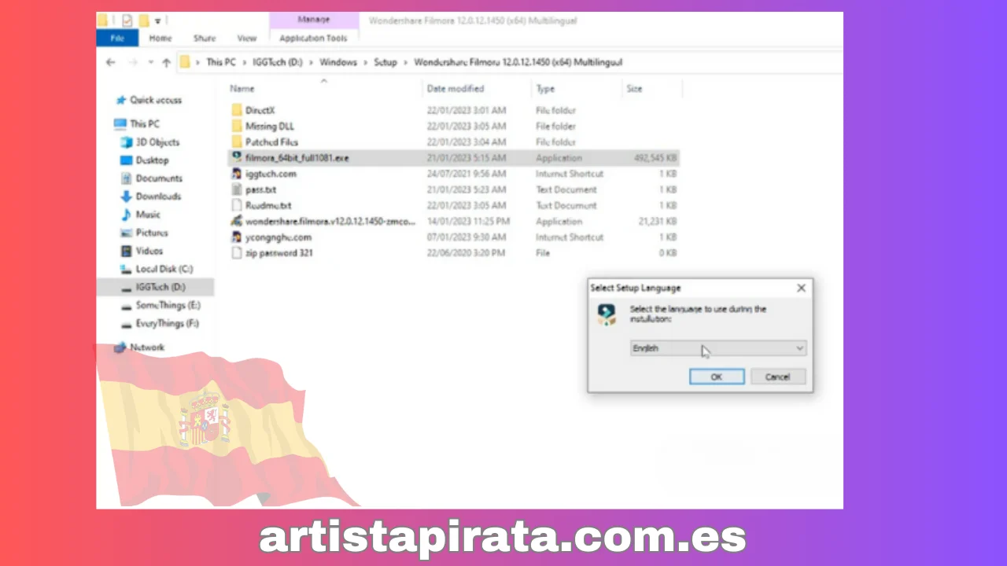Viewport: 1007px width, 566px height.
Task: Select Music in the sidebar
Action: coord(141,215)
